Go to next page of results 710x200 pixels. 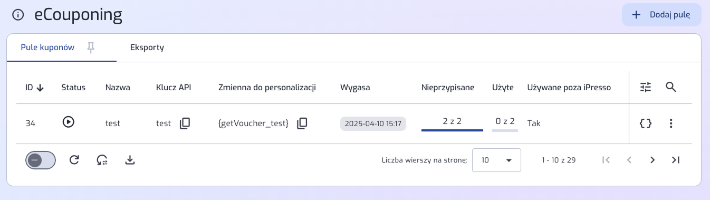(x=653, y=160)
